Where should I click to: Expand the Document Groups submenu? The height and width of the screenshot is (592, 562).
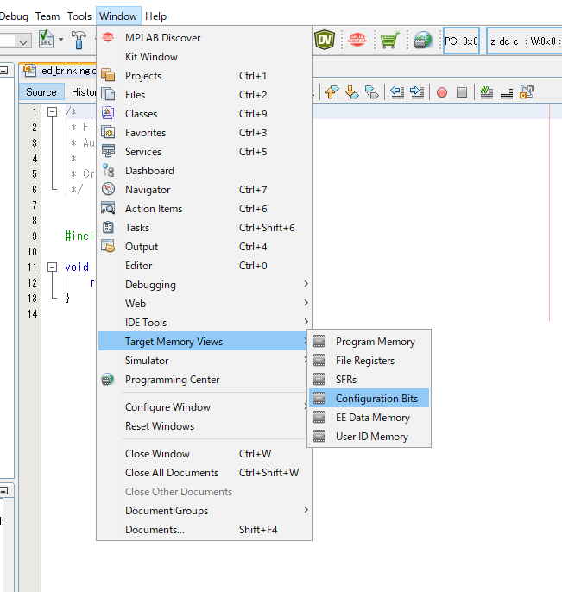(205, 511)
